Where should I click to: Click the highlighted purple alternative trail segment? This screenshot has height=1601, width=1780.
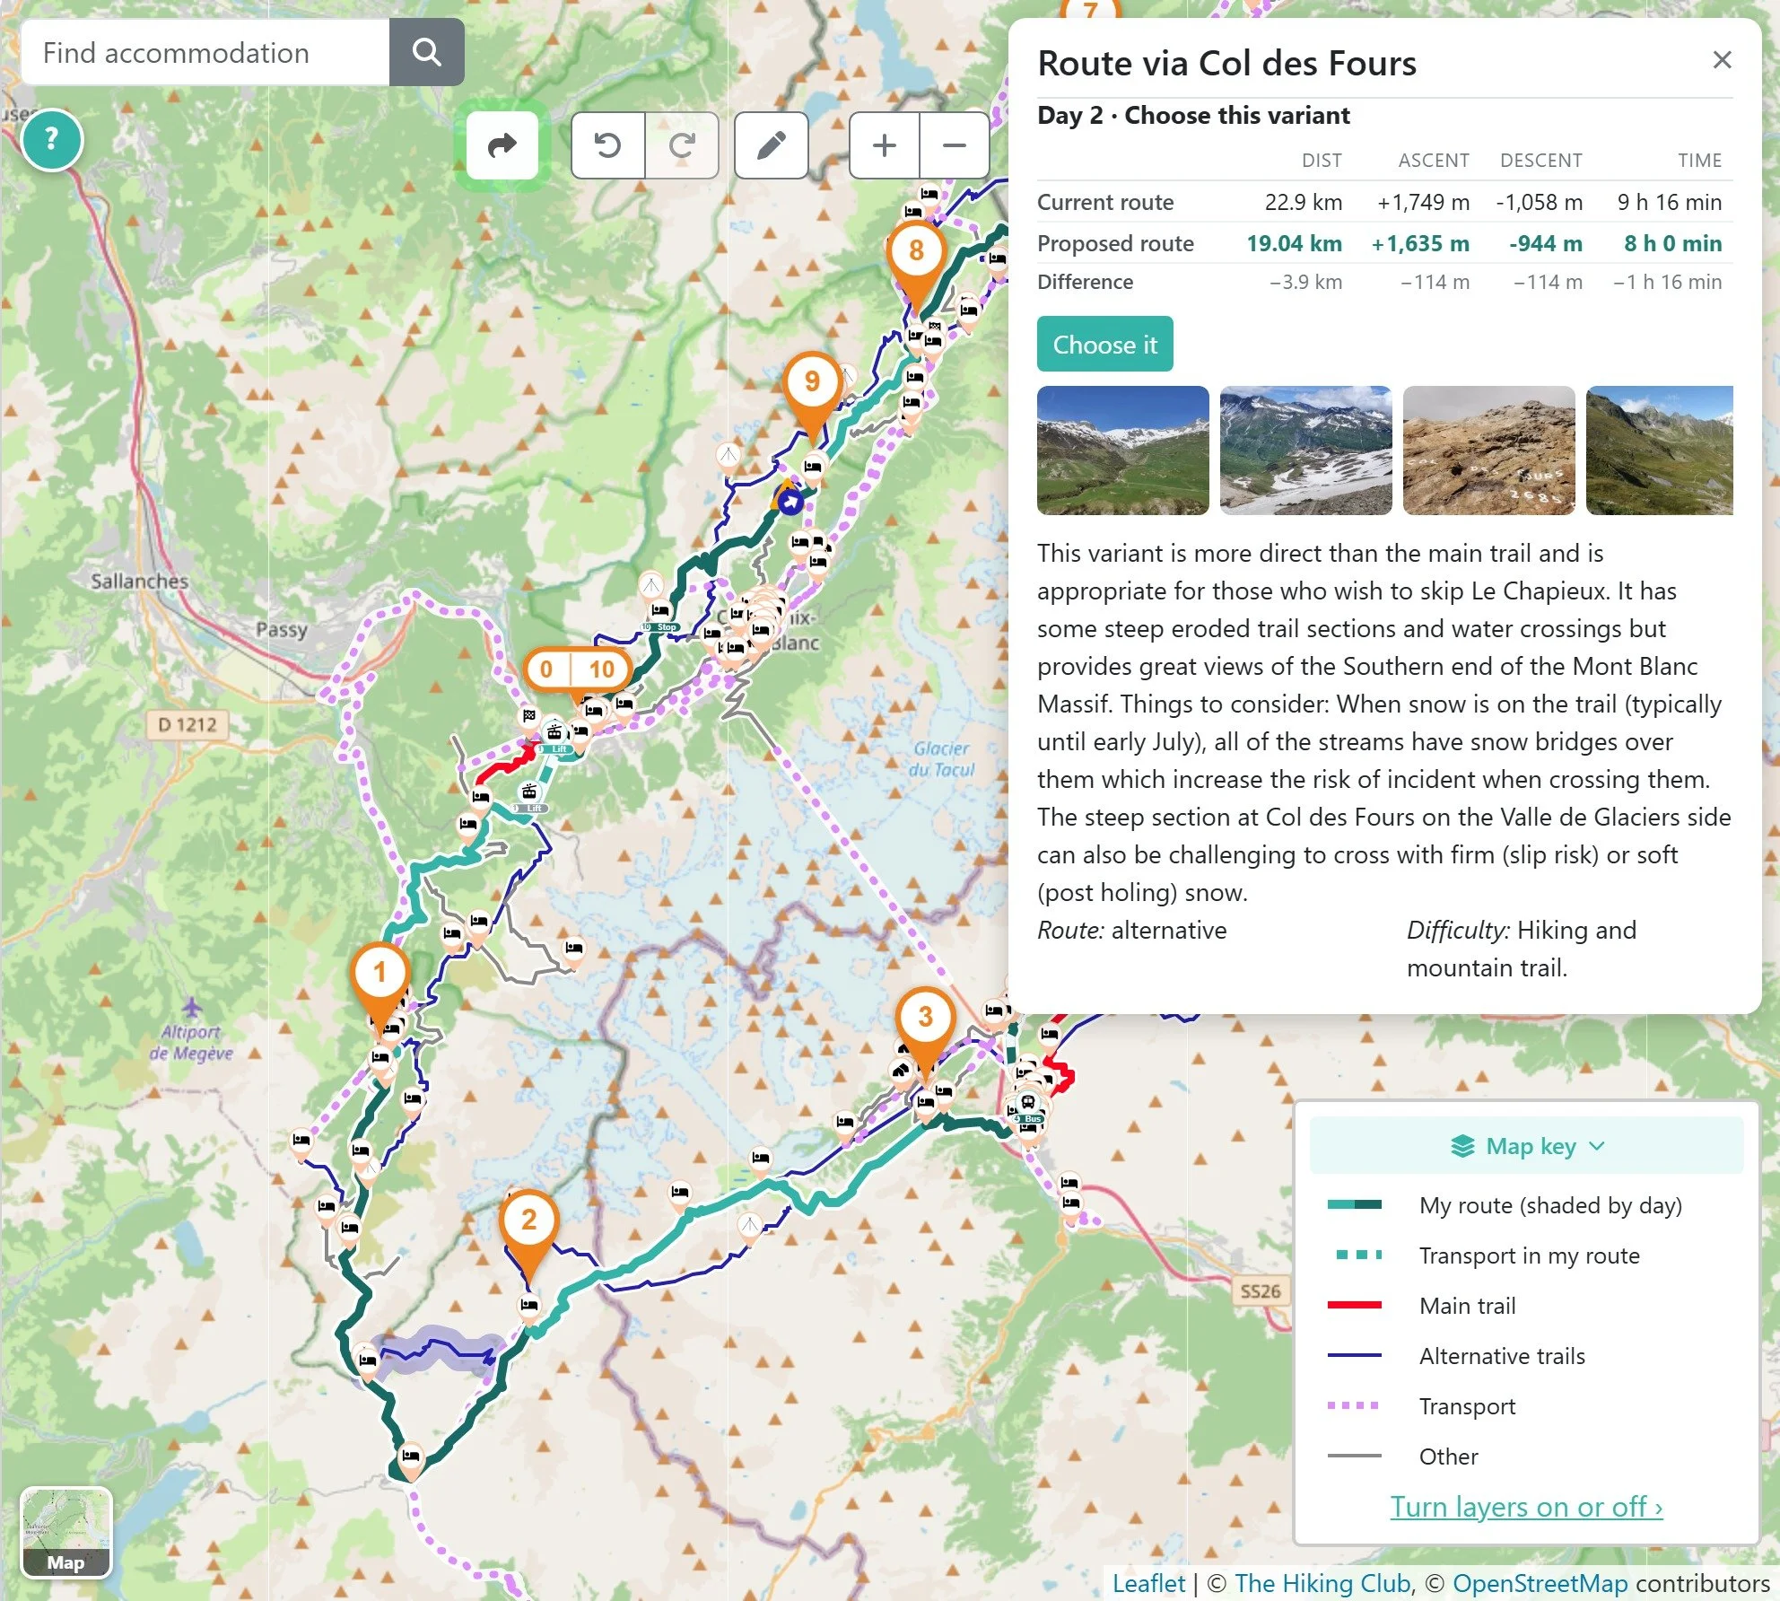(435, 1351)
